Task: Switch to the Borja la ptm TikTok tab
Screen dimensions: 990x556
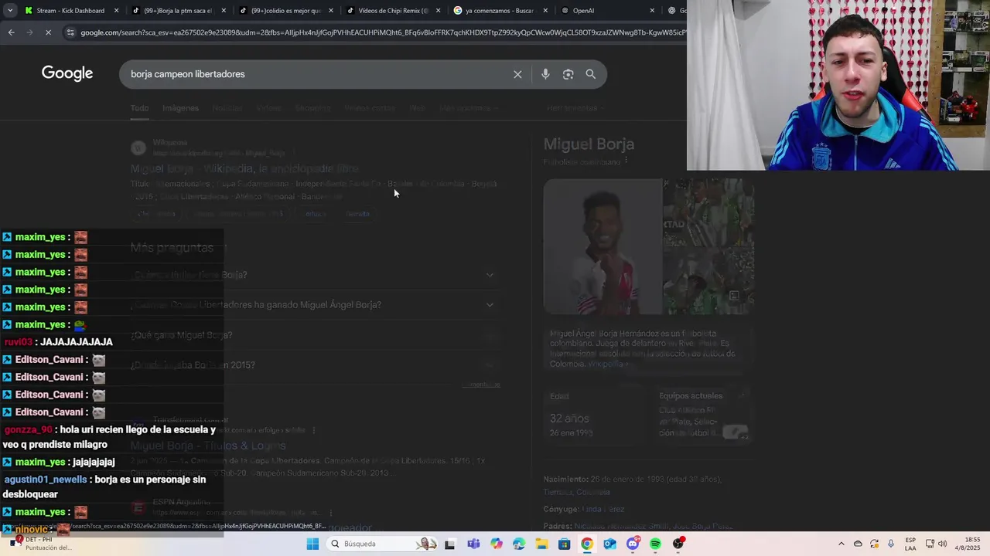Action: 177,11
